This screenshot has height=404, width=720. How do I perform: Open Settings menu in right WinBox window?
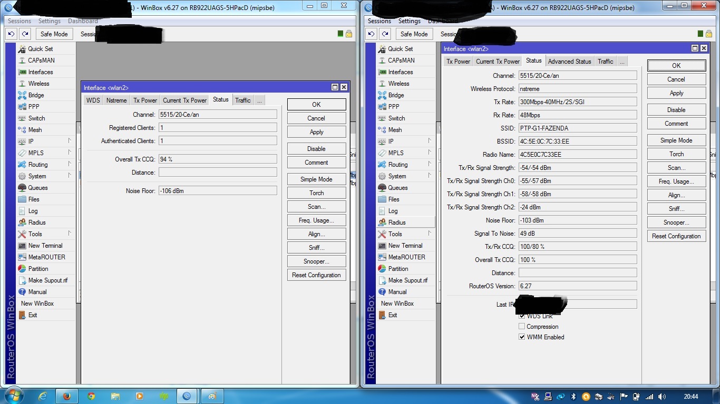410,21
